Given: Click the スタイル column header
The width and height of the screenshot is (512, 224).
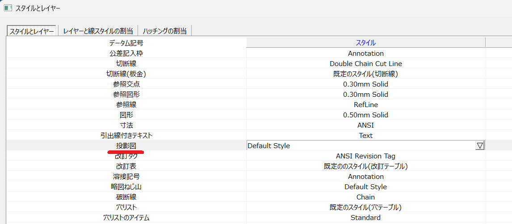Looking at the screenshot, I should point(365,43).
